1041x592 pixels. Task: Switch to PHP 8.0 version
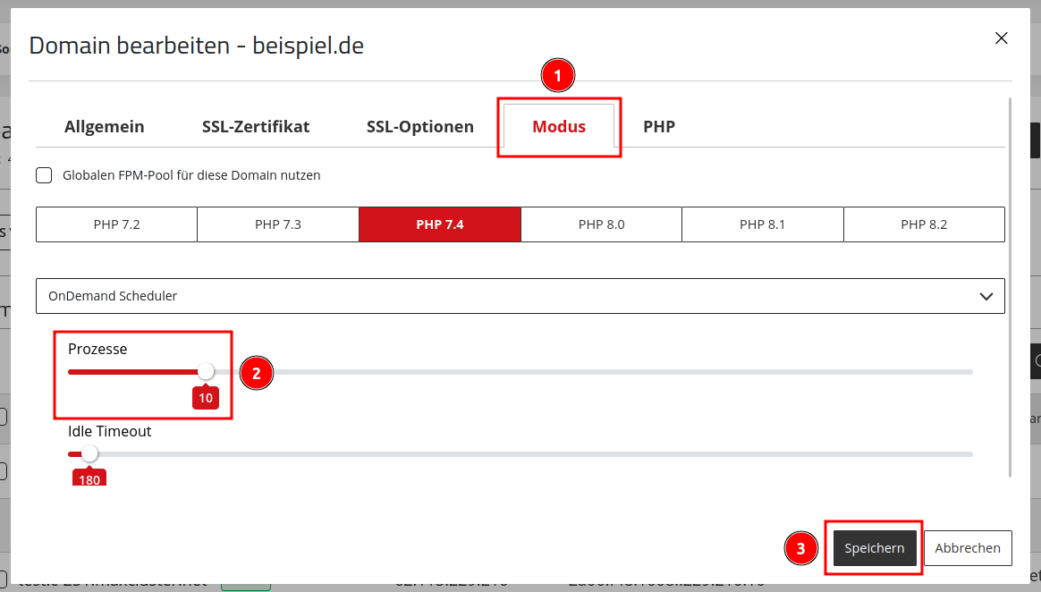pos(602,224)
